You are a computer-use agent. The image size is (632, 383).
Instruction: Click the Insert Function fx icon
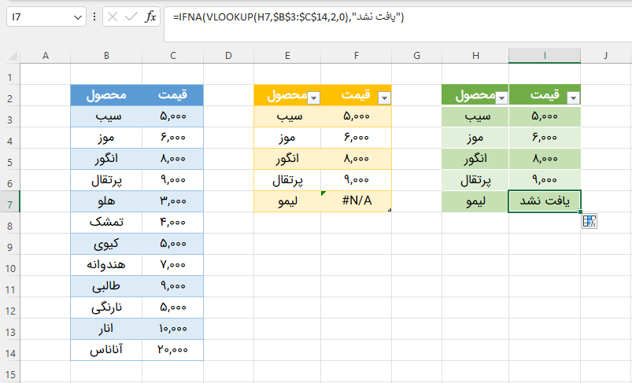pyautogui.click(x=151, y=17)
